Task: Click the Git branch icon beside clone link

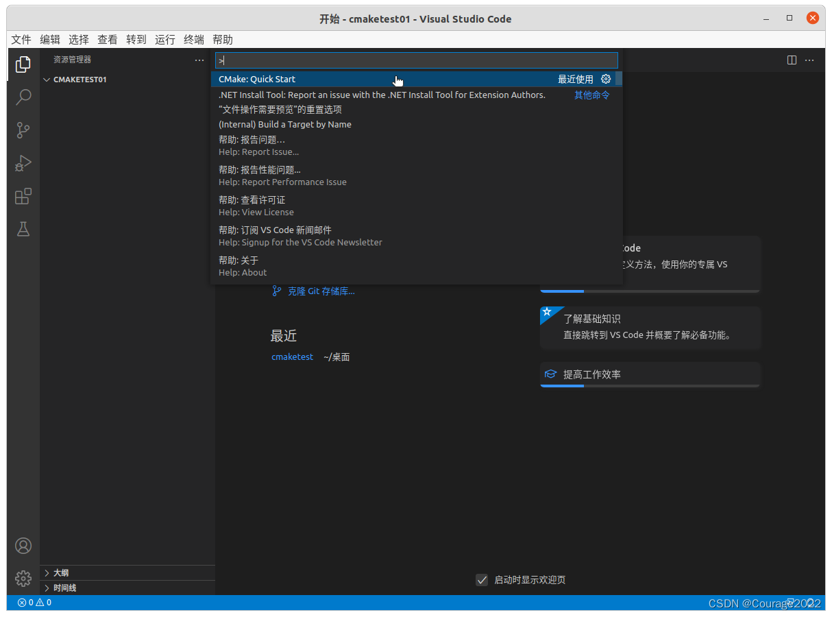Action: (x=277, y=291)
